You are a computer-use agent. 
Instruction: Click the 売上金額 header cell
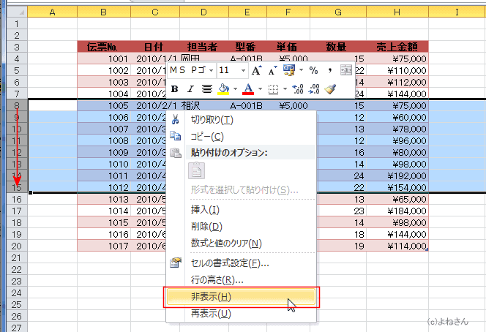pos(397,47)
